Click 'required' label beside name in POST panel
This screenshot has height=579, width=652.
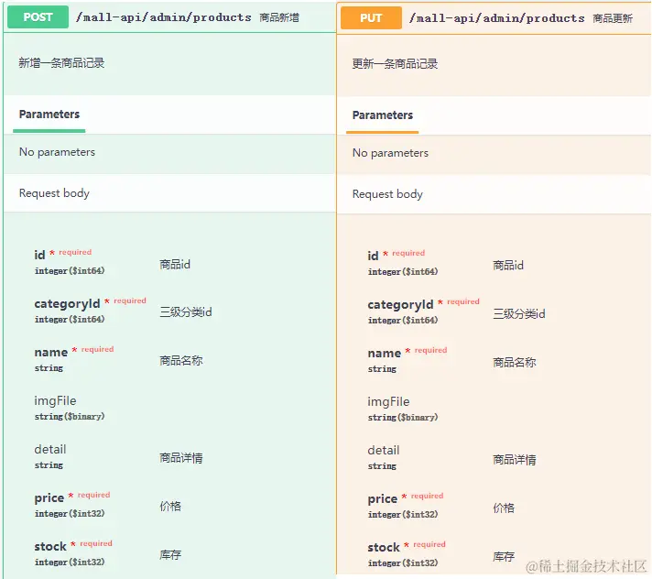point(97,349)
